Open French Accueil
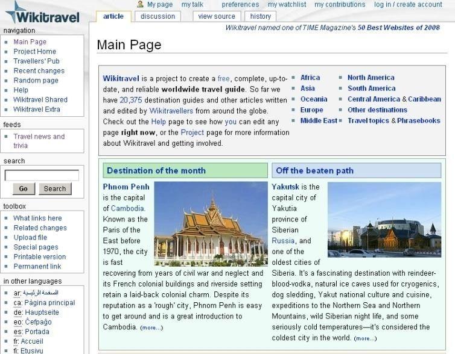The height and width of the screenshot is (354, 455). (x=32, y=341)
